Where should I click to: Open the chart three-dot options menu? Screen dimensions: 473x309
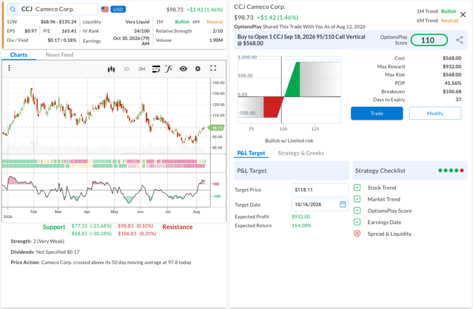9,68
